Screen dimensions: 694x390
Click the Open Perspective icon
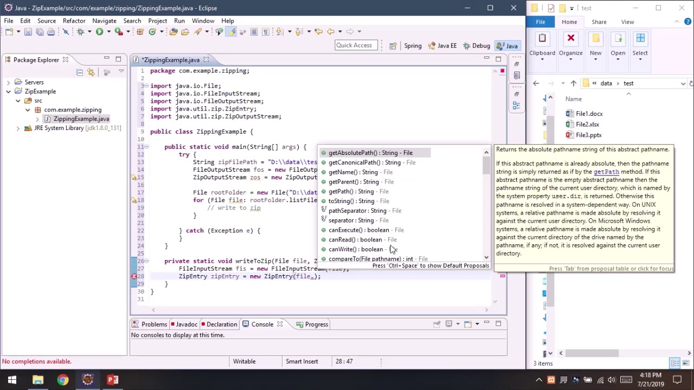point(393,45)
